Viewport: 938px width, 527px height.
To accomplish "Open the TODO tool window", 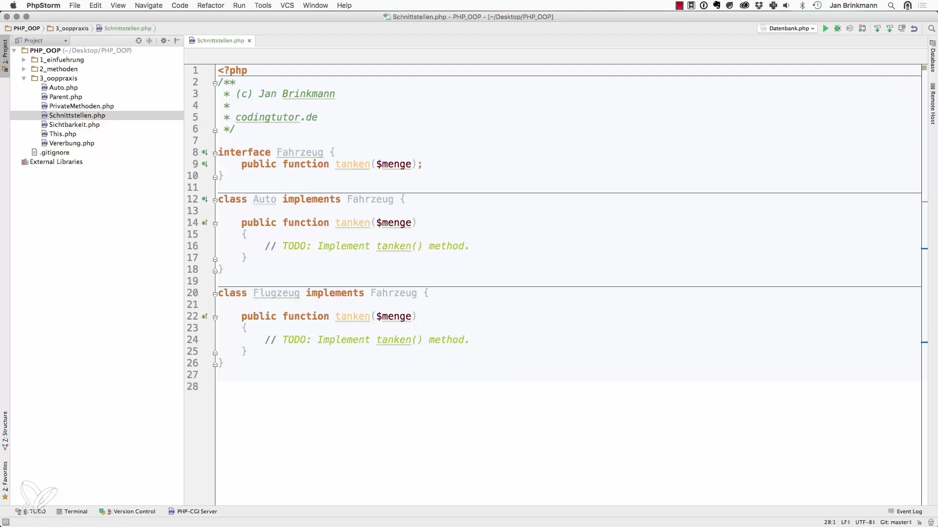I will (30, 511).
